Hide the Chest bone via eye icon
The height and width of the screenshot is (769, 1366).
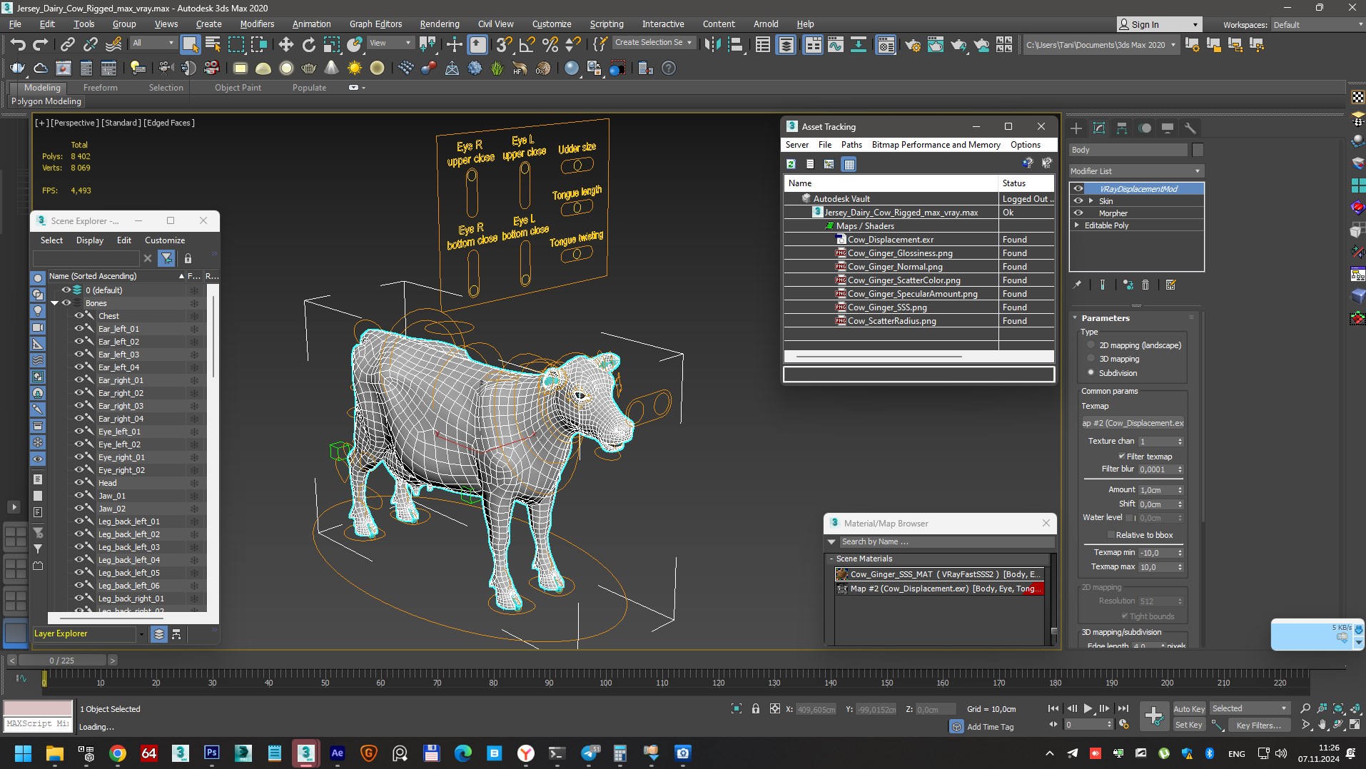click(x=79, y=315)
